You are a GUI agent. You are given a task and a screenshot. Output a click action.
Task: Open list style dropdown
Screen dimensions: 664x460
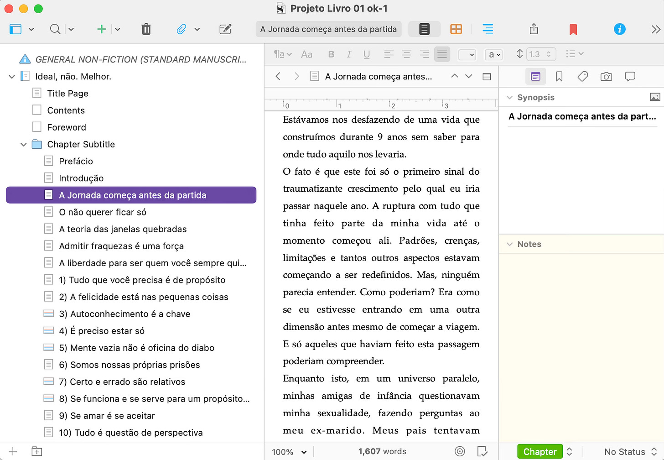point(574,54)
